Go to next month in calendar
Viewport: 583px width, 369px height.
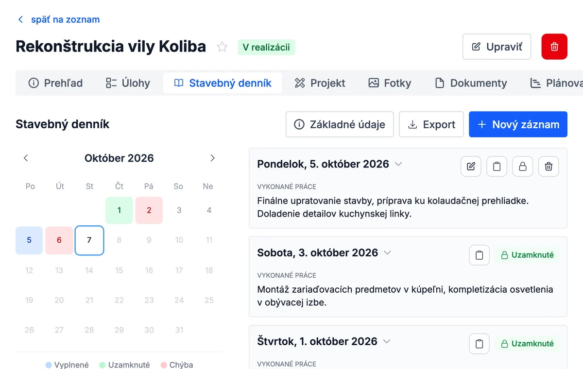pos(212,158)
